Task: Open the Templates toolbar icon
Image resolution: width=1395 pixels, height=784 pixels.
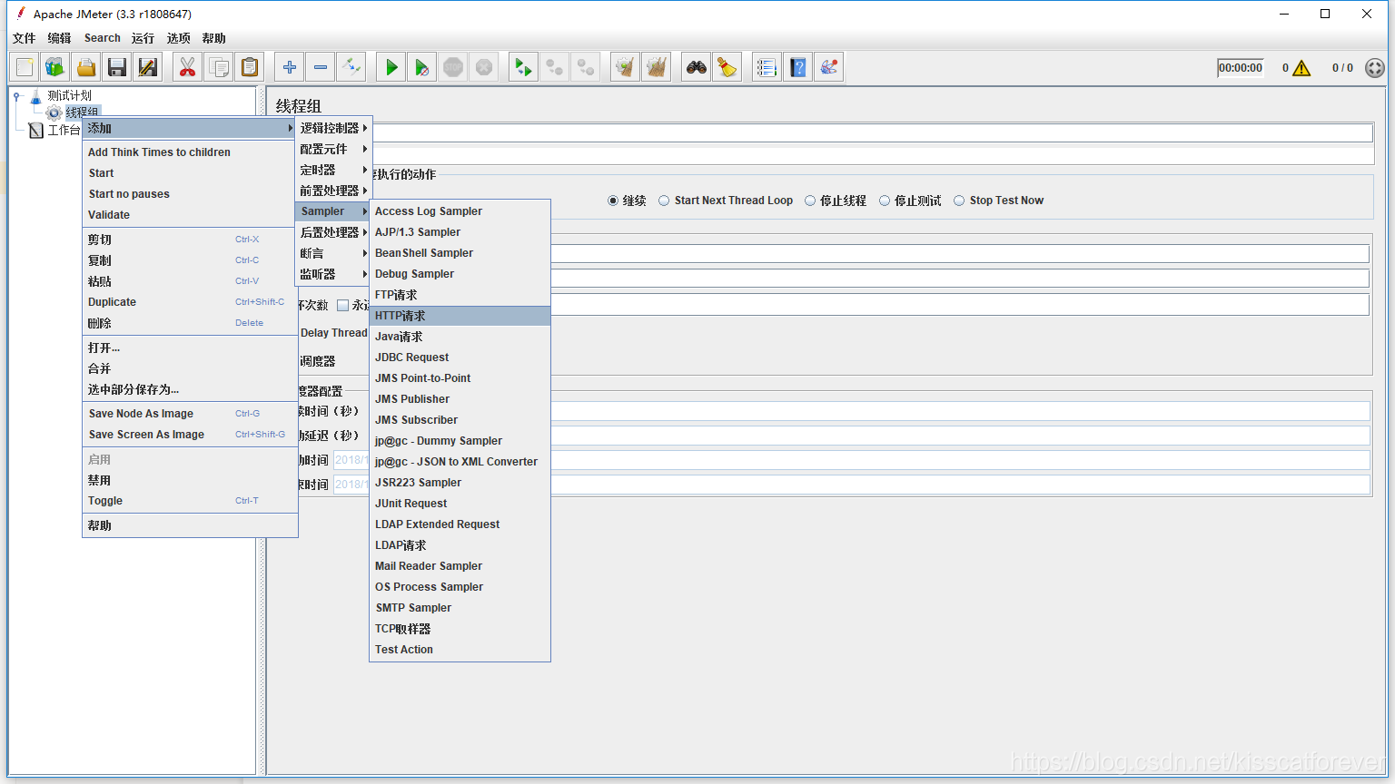Action: pyautogui.click(x=55, y=67)
